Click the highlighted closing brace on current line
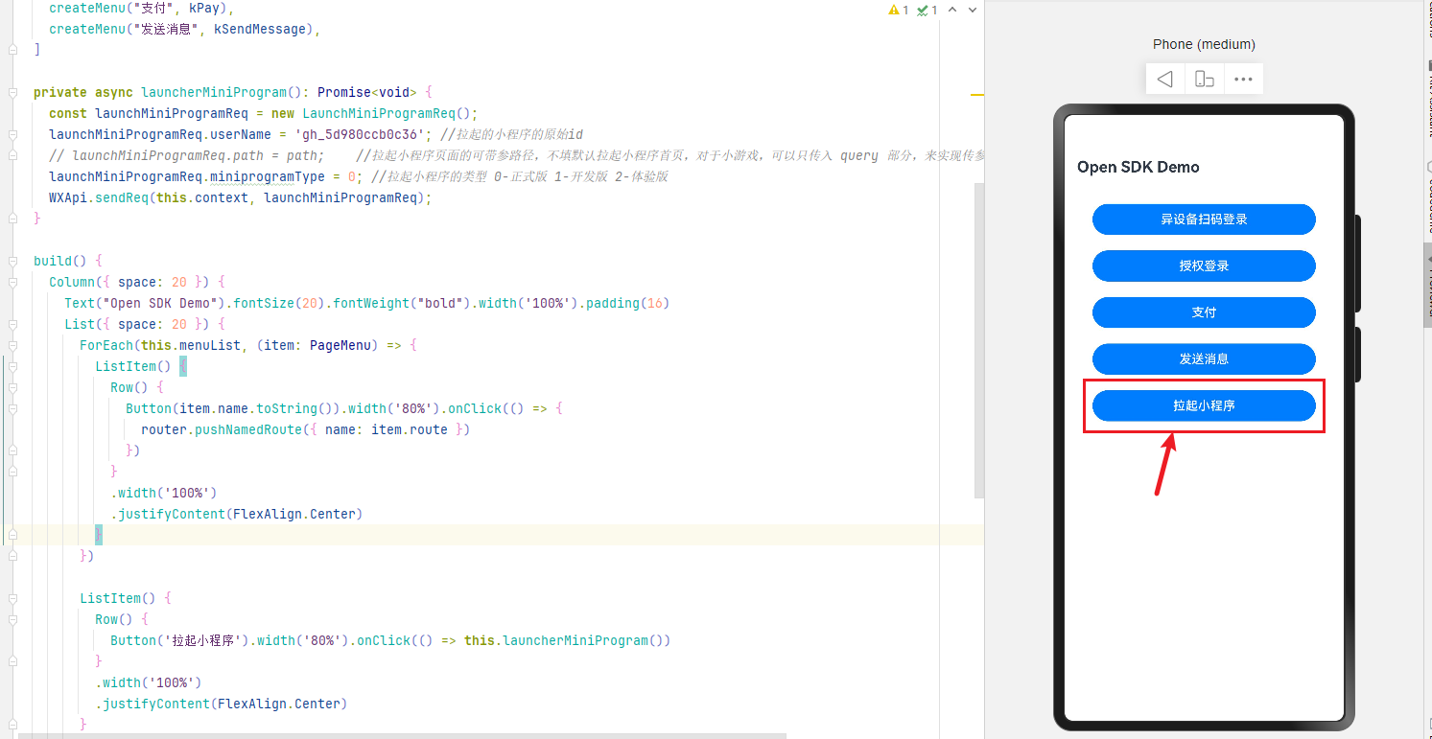The image size is (1432, 739). pos(99,535)
